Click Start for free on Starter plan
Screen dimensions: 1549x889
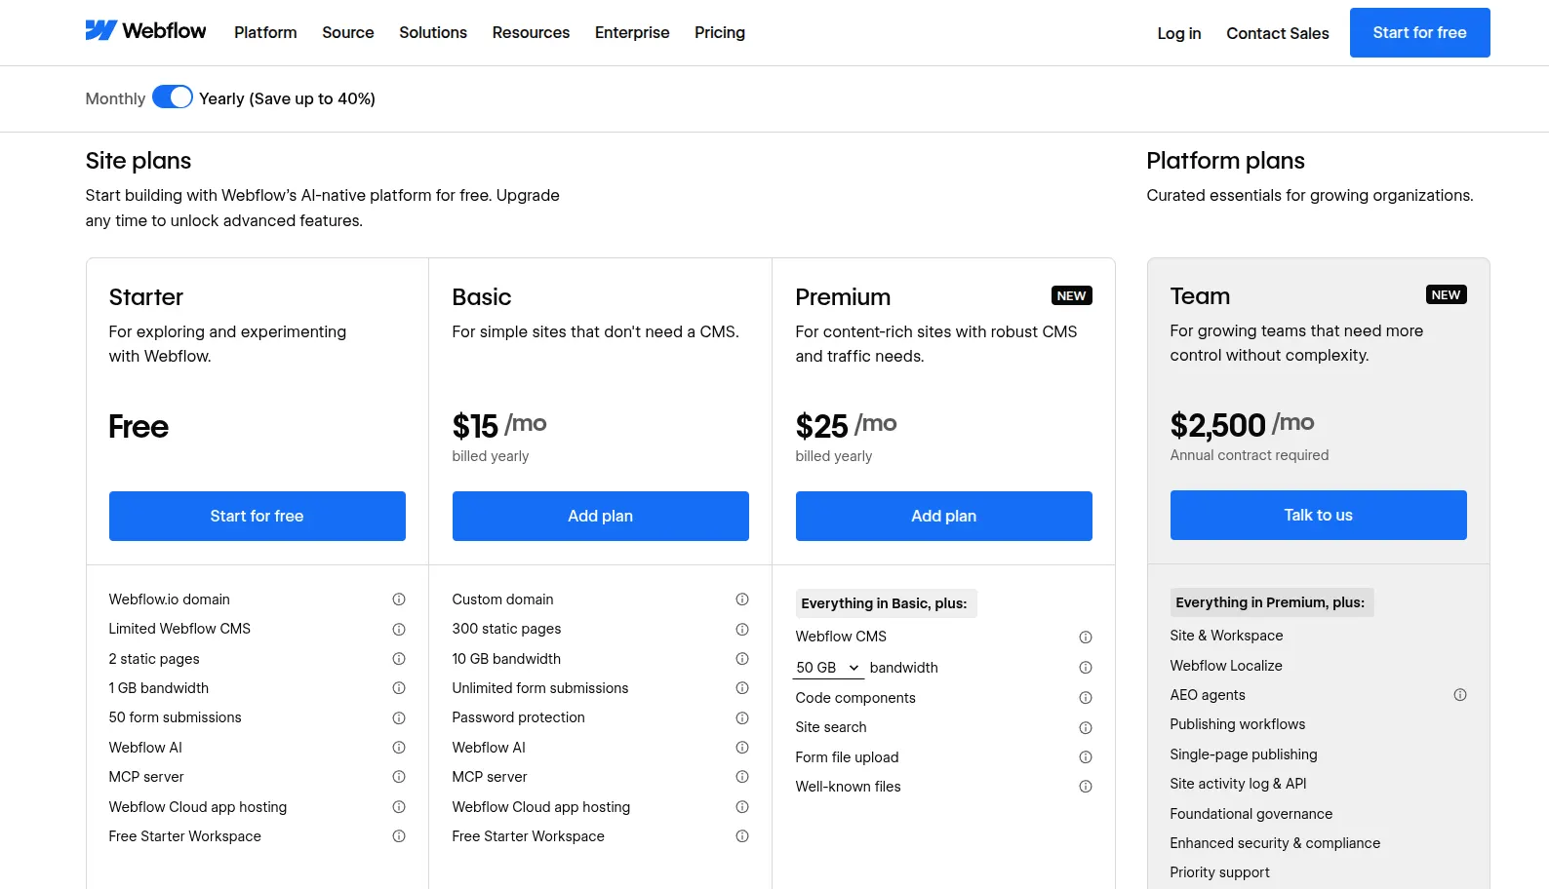click(x=258, y=516)
